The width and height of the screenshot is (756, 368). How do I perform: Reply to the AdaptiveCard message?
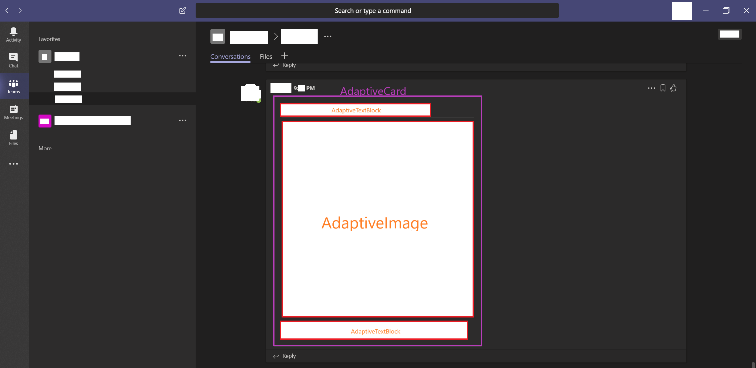click(289, 356)
